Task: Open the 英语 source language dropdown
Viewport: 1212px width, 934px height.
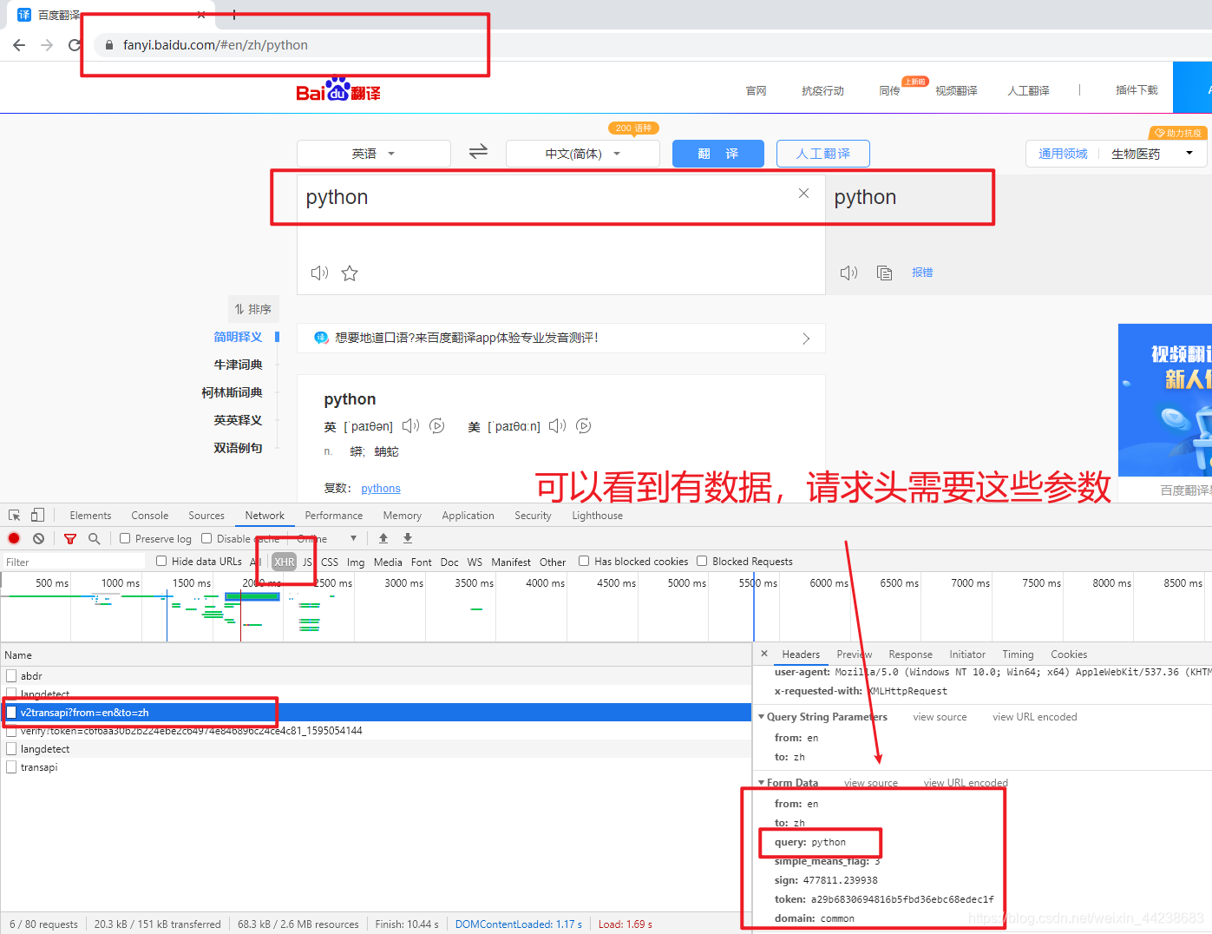Action: click(x=374, y=154)
